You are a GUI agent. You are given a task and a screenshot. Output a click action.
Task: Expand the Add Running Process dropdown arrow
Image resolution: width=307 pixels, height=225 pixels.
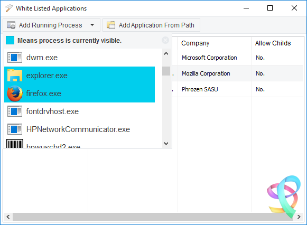pos(92,25)
